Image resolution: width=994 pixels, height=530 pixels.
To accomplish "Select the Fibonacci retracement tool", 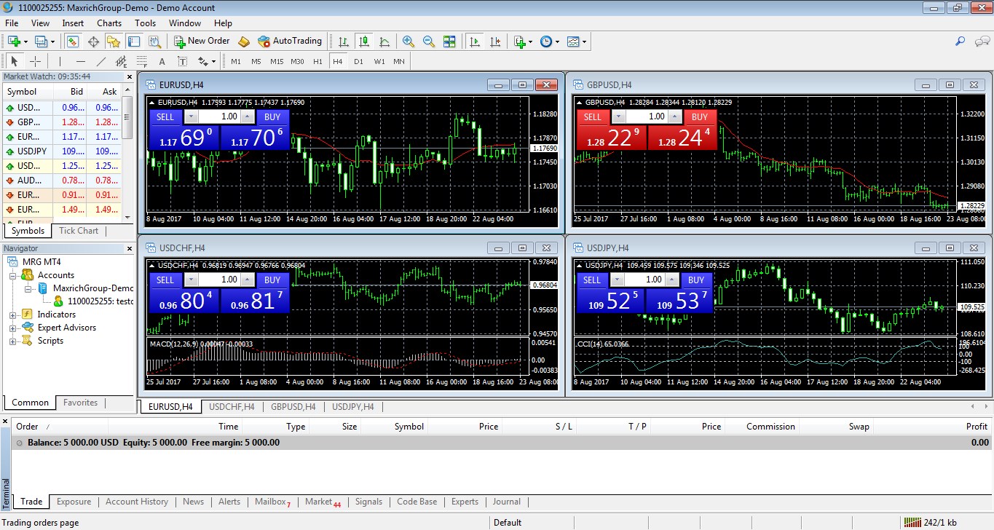I will coord(141,61).
